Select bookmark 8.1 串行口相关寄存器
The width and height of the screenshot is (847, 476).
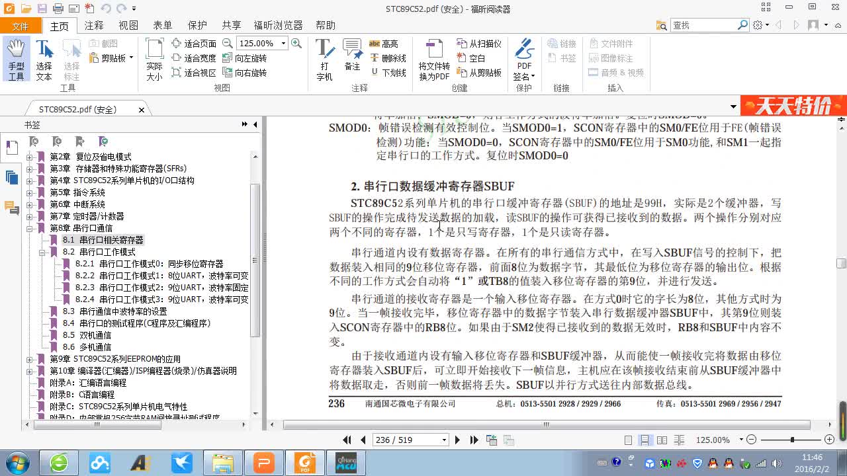click(x=103, y=240)
